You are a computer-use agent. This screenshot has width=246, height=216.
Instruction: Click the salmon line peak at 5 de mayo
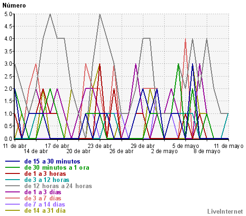[185, 39]
